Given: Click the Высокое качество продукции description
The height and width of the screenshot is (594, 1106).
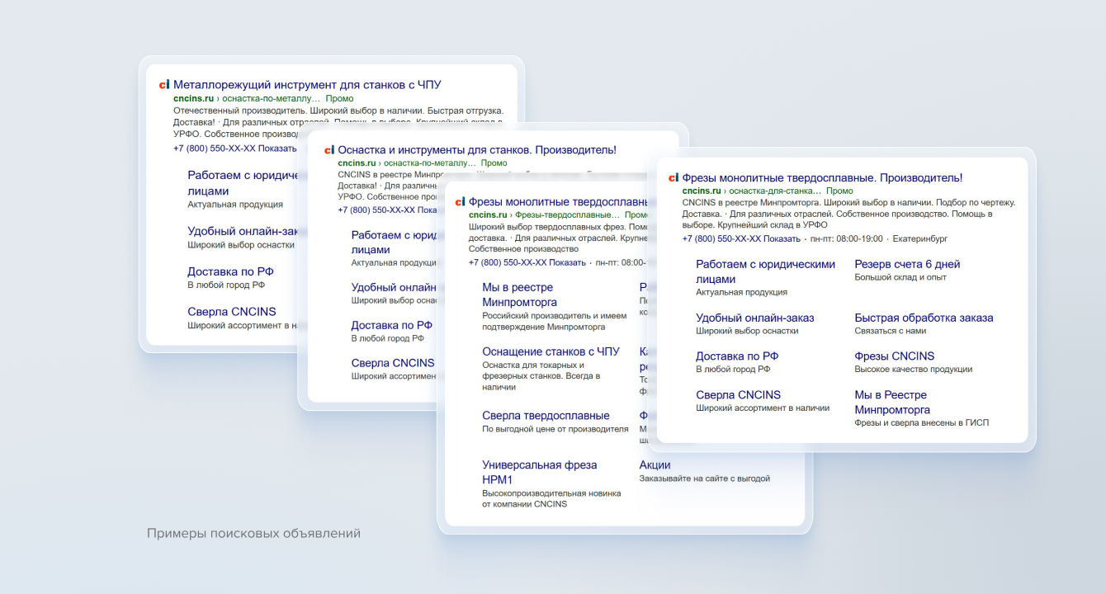Looking at the screenshot, I should tap(914, 370).
